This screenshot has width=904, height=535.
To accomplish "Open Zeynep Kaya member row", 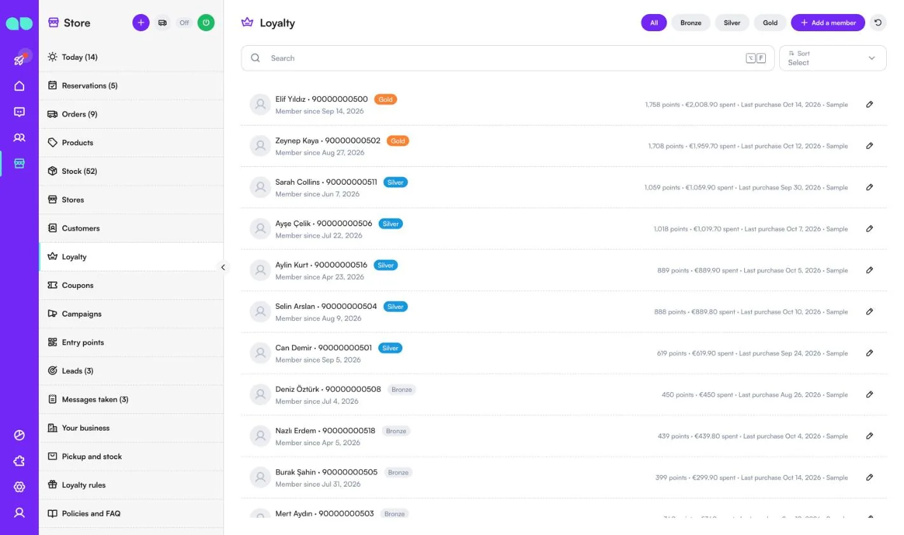I will click(x=563, y=146).
